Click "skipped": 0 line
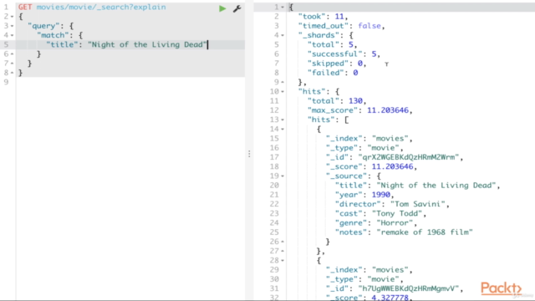Image resolution: width=535 pixels, height=301 pixels. pos(337,64)
